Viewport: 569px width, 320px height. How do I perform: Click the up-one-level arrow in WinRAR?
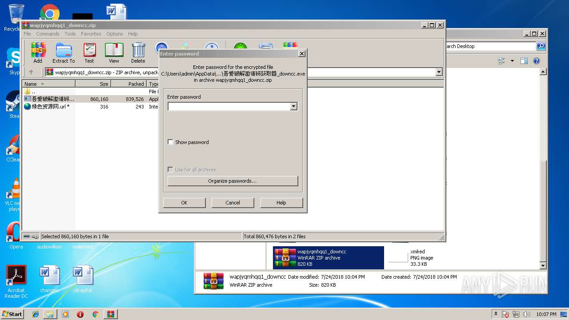[31, 72]
